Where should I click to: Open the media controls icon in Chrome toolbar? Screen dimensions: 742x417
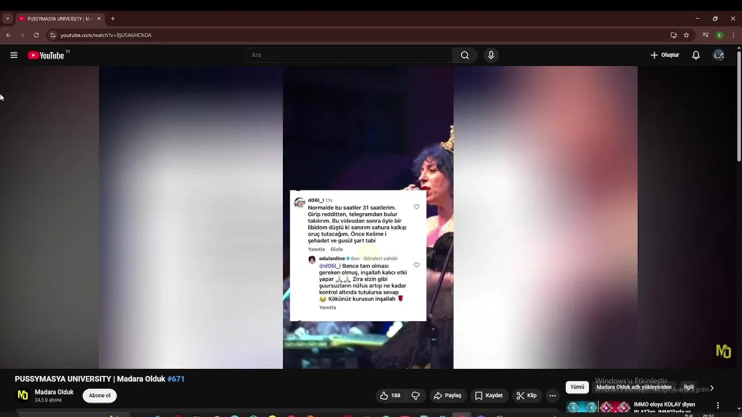click(705, 35)
